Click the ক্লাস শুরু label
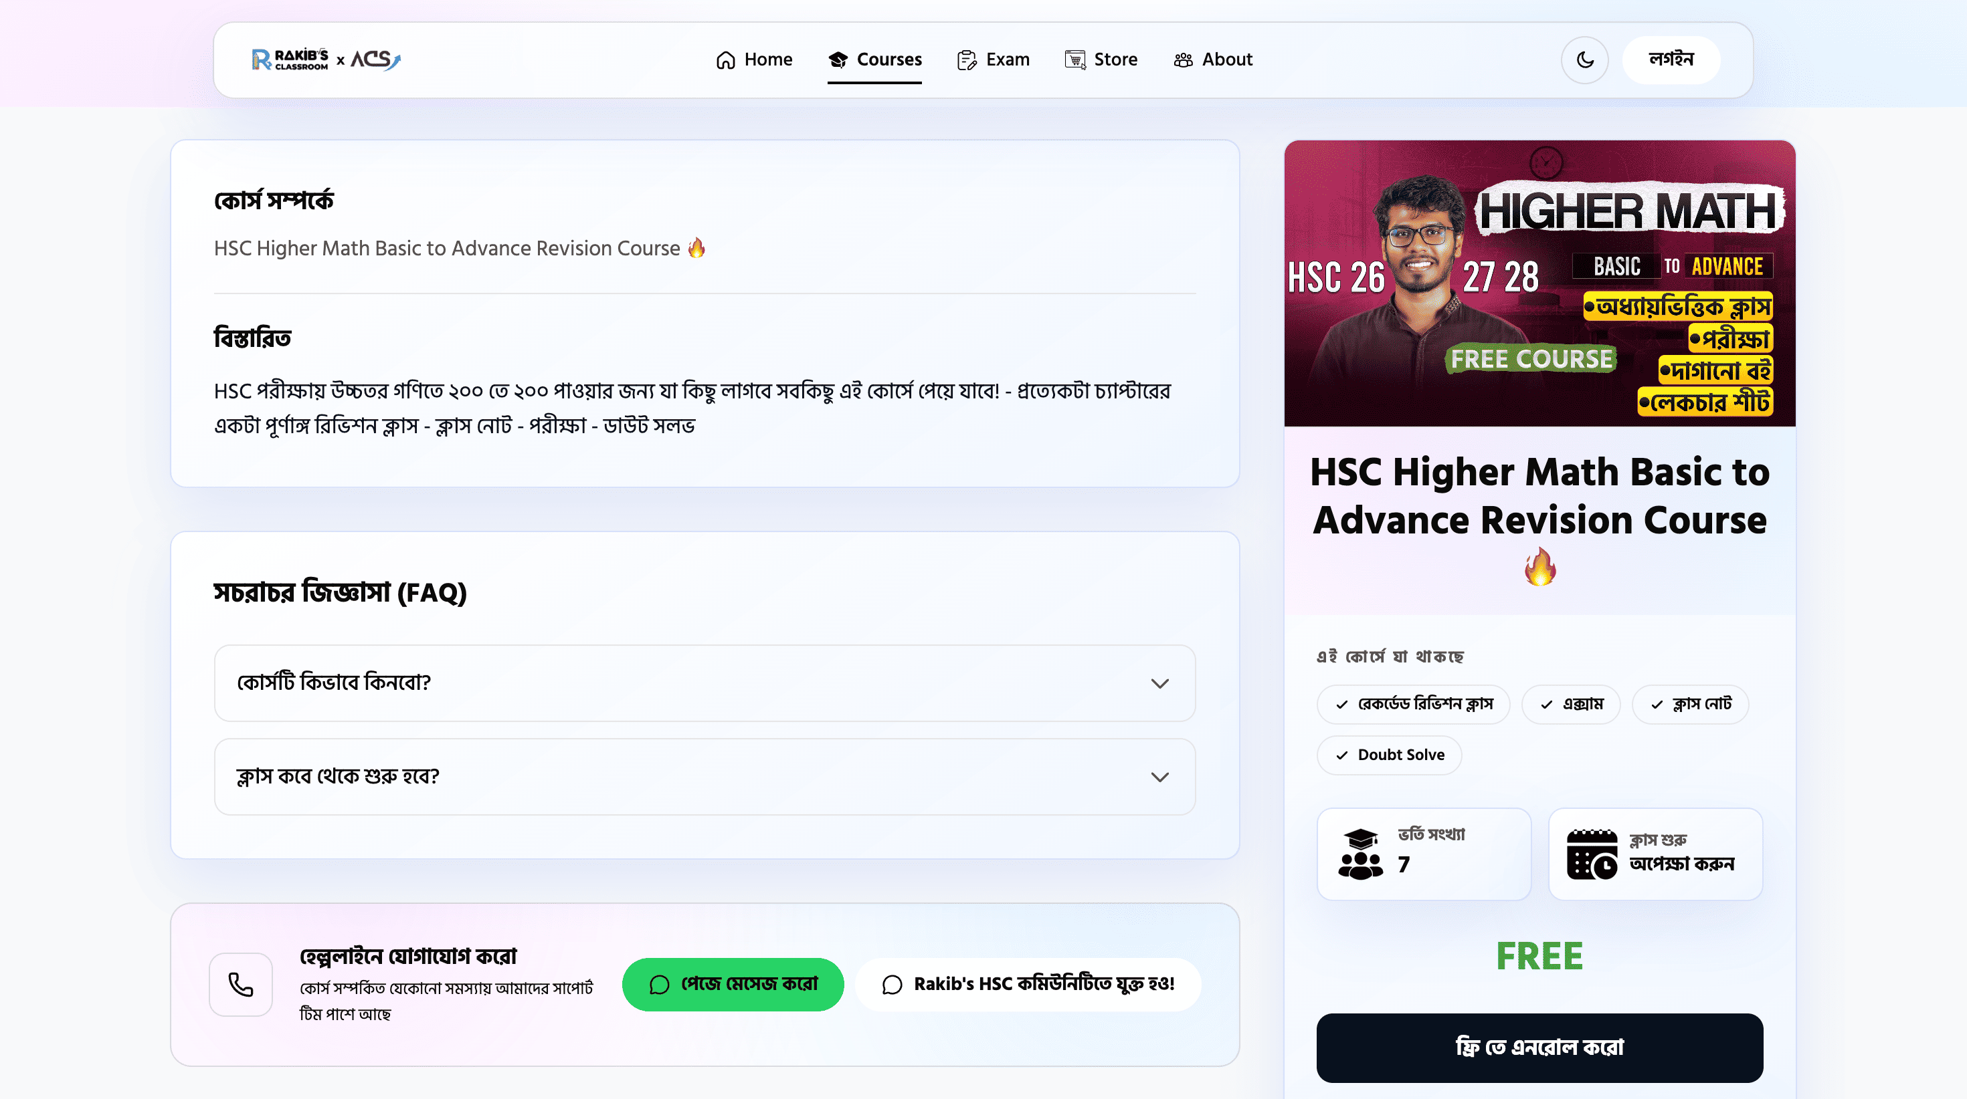 point(1658,840)
